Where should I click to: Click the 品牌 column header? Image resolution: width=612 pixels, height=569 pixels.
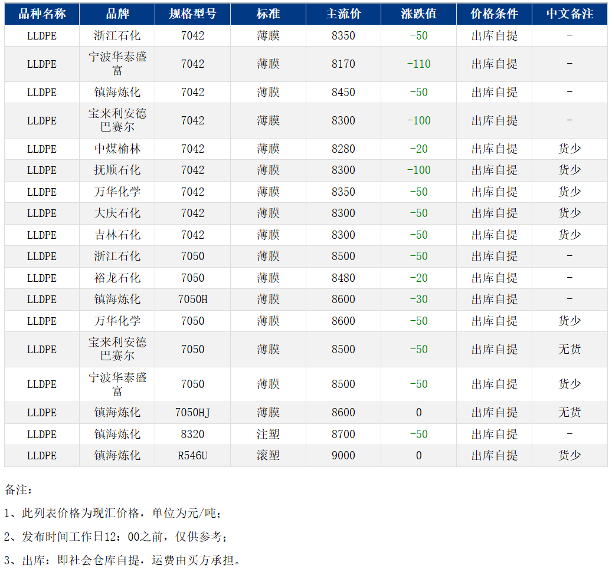pyautogui.click(x=117, y=14)
